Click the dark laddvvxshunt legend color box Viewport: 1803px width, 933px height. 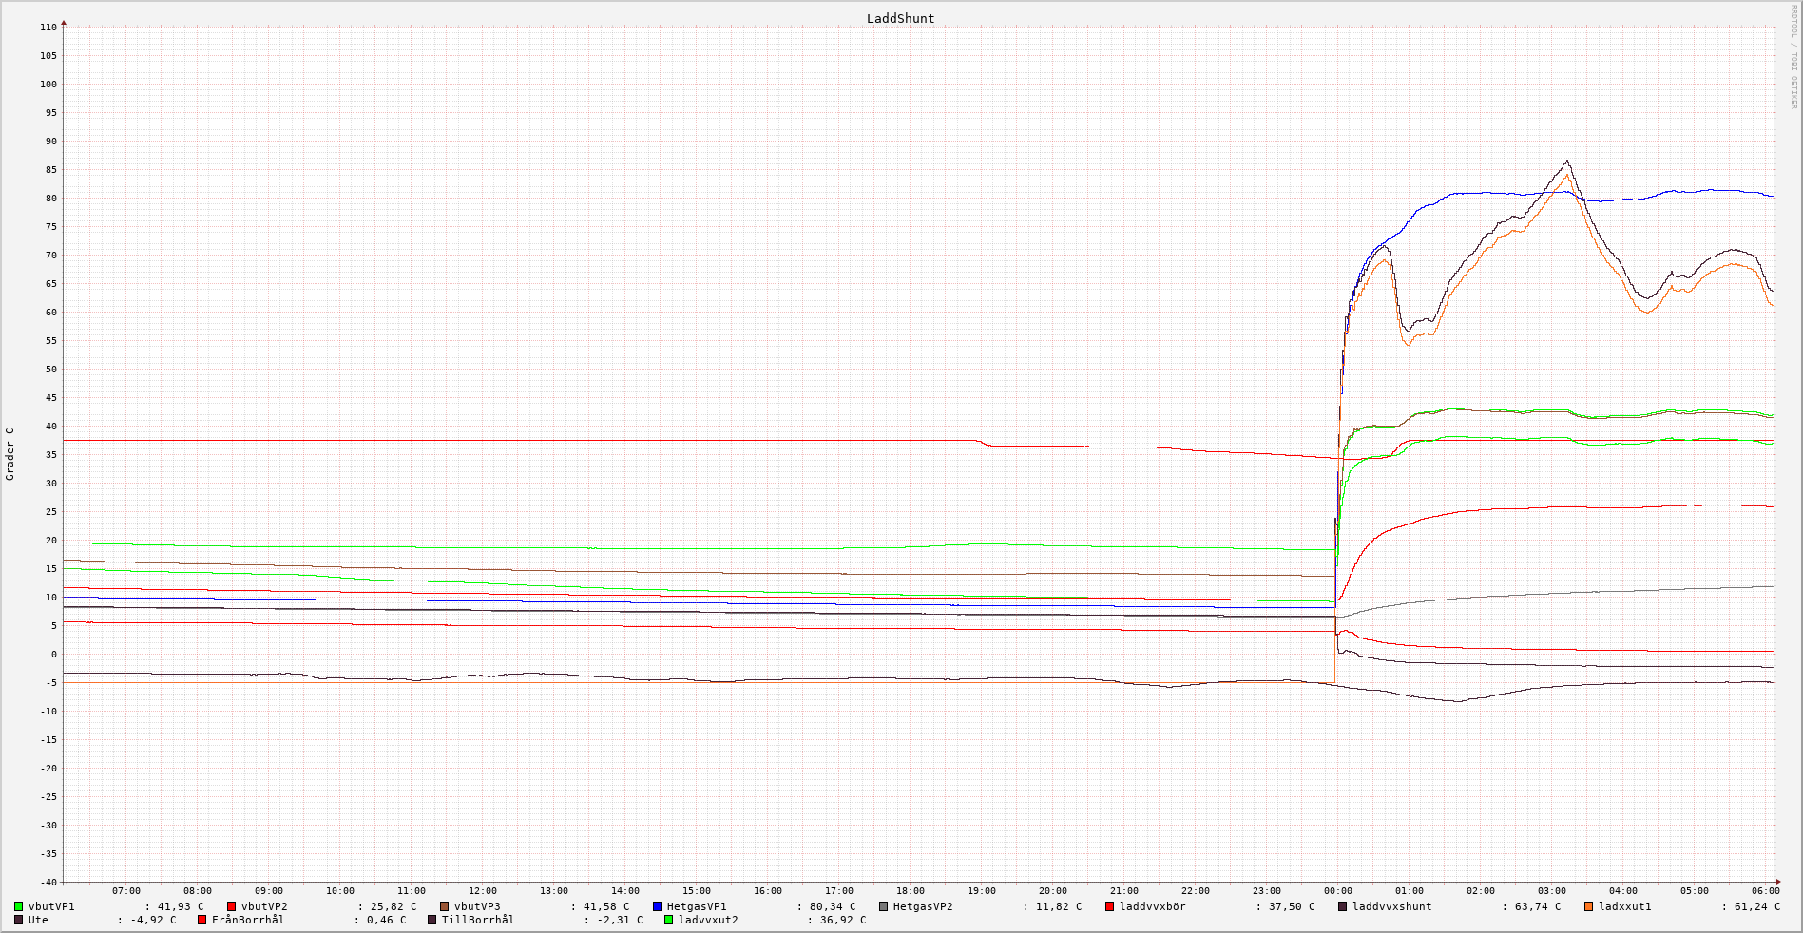[x=1343, y=906]
